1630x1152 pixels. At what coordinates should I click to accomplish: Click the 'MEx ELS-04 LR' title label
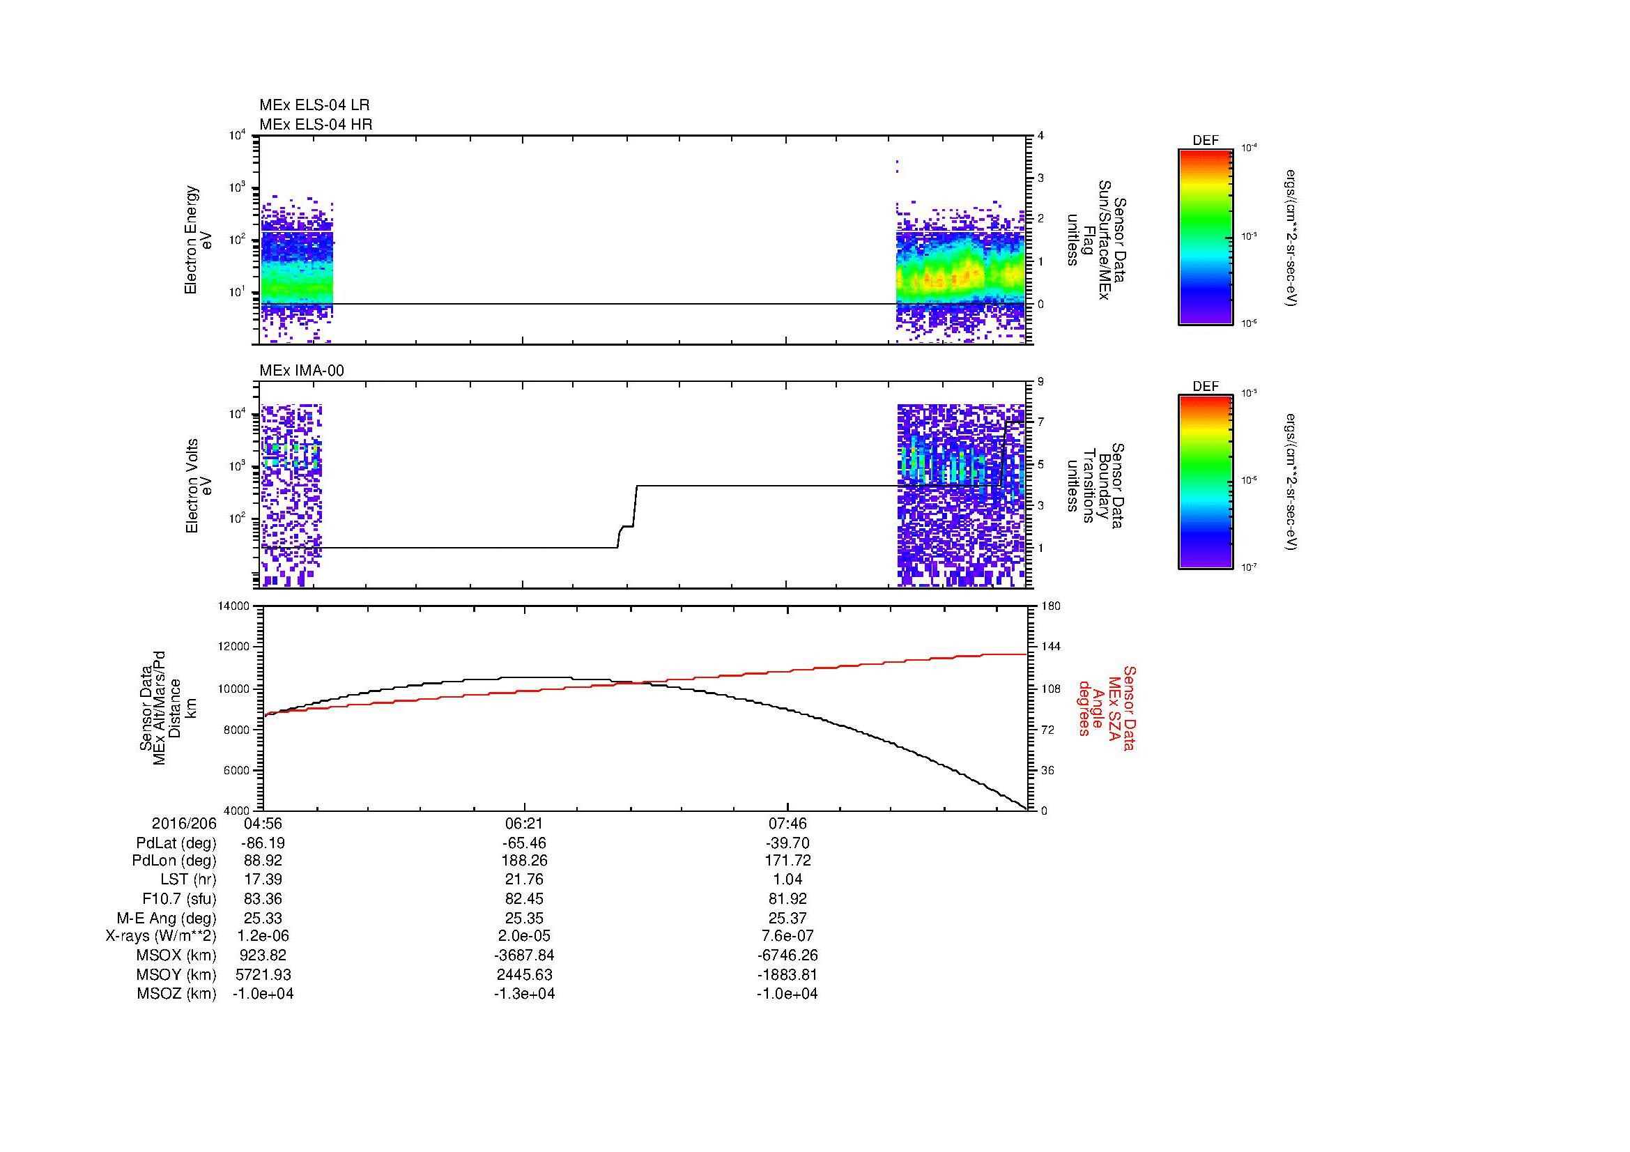pos(314,105)
